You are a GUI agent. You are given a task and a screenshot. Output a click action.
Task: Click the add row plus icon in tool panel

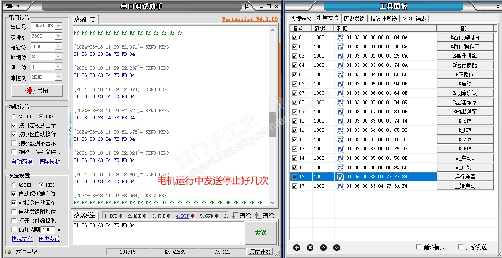point(297,247)
